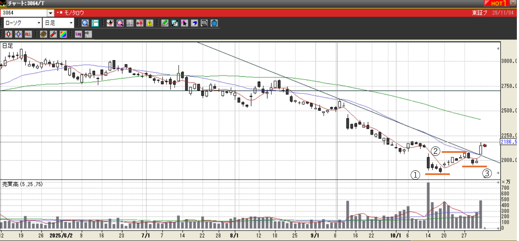The height and width of the screenshot is (241, 519).
Task: Select the arrow cursor pointer tool
Action: 184,23
